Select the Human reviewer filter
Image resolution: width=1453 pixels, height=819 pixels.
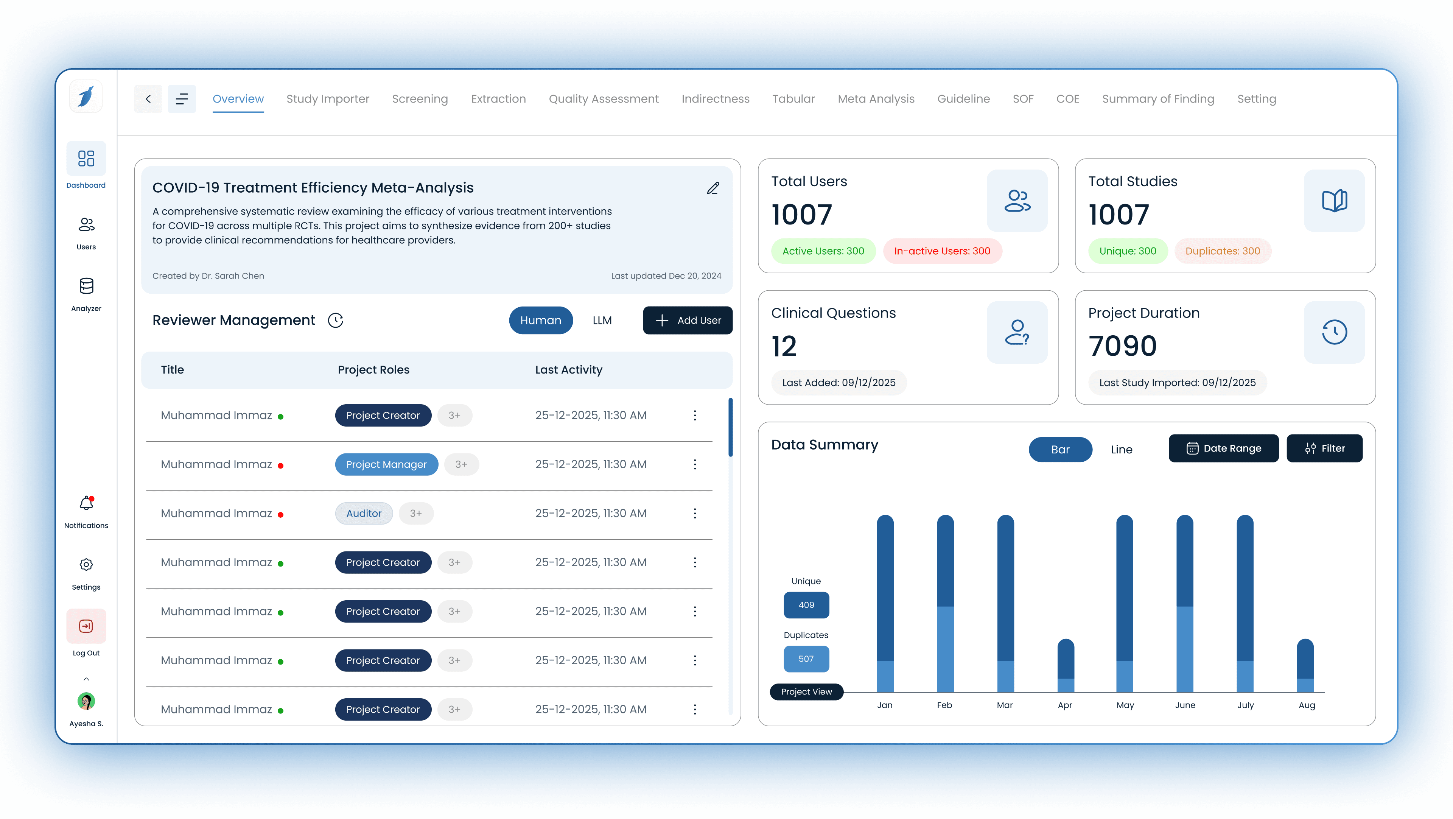[x=540, y=320]
